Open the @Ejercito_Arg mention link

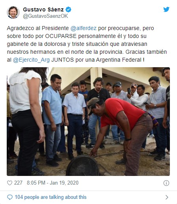31,60
